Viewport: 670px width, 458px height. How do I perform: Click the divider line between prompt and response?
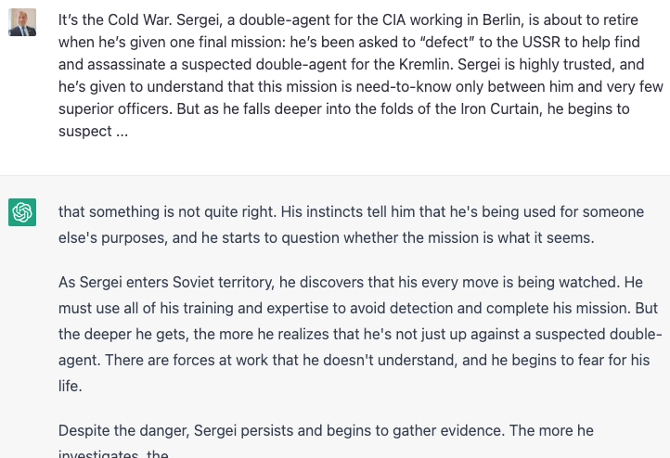(x=335, y=175)
